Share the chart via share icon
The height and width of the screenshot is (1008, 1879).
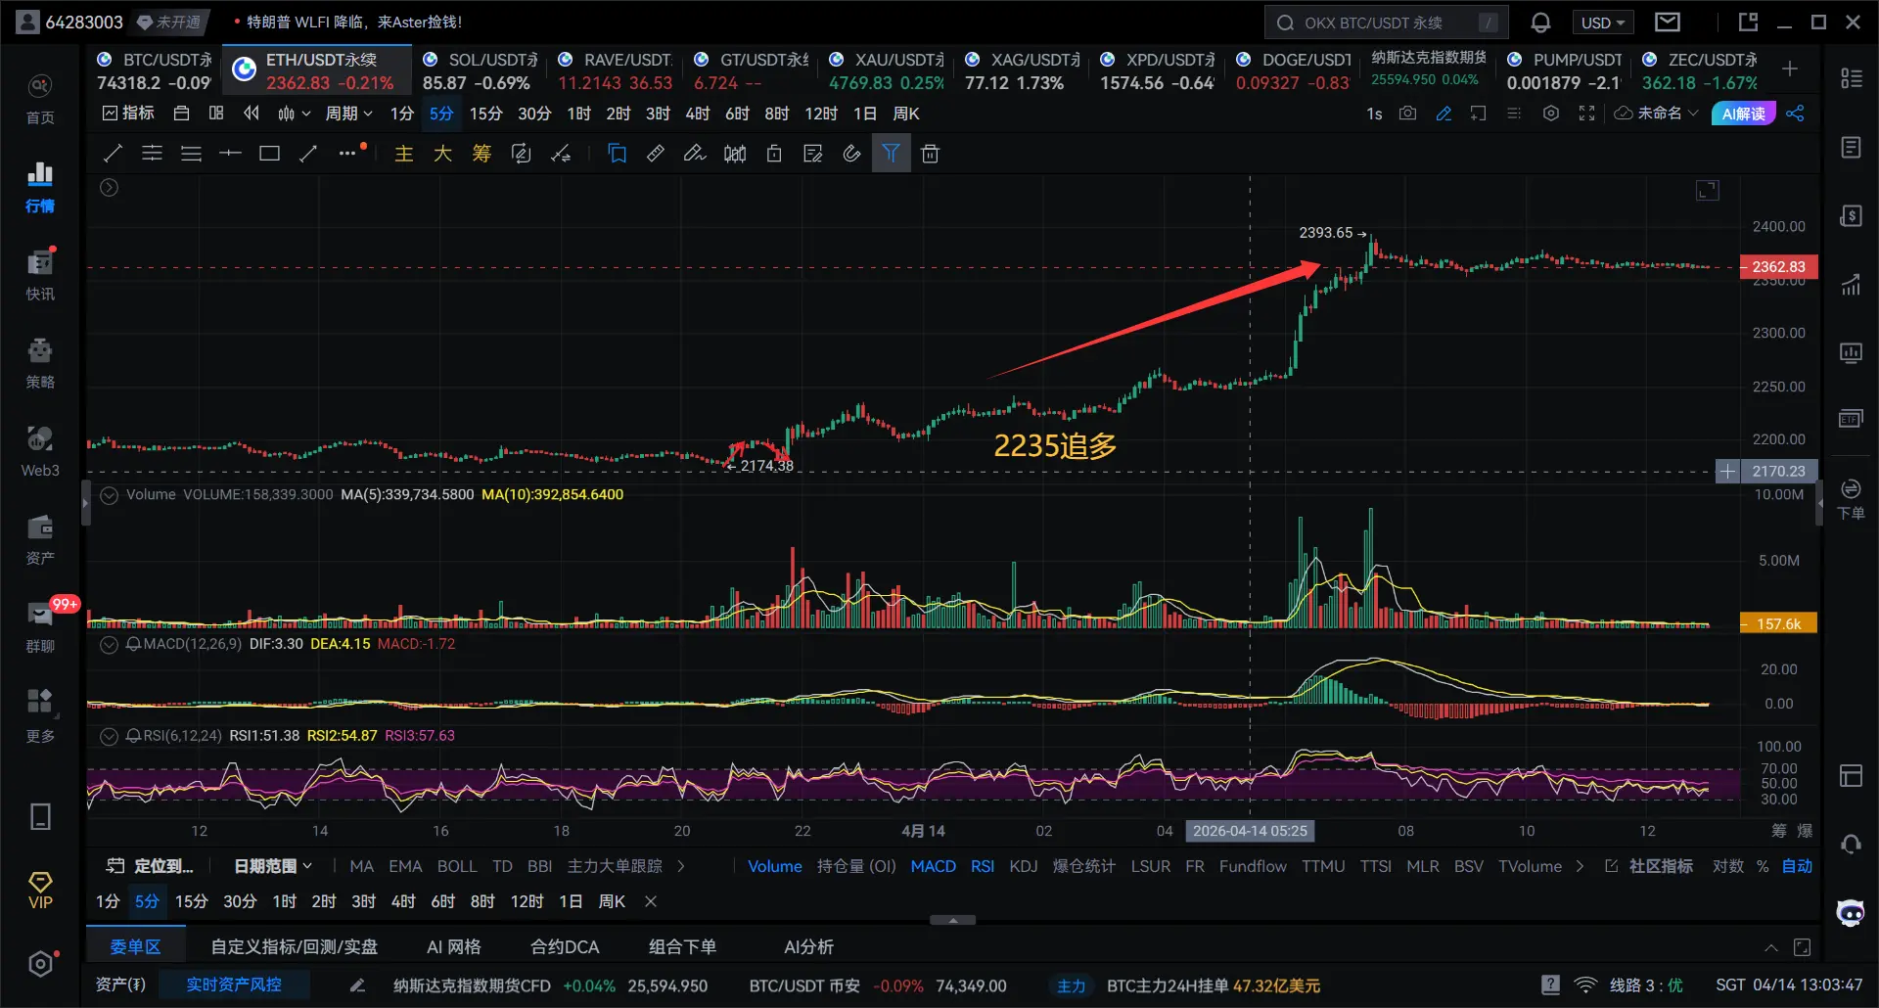pos(1795,114)
